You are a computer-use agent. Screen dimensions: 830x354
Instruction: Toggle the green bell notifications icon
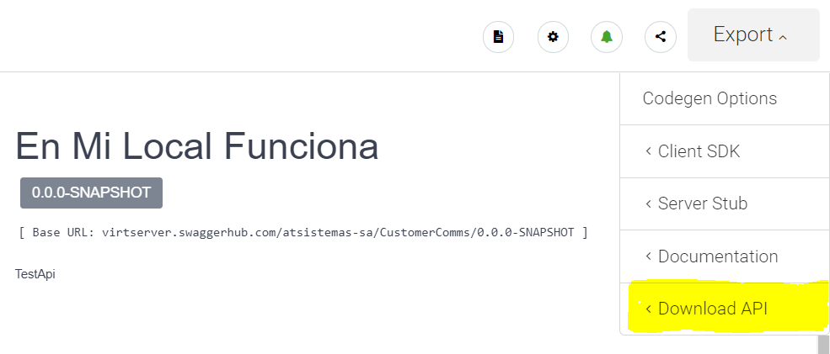click(607, 37)
